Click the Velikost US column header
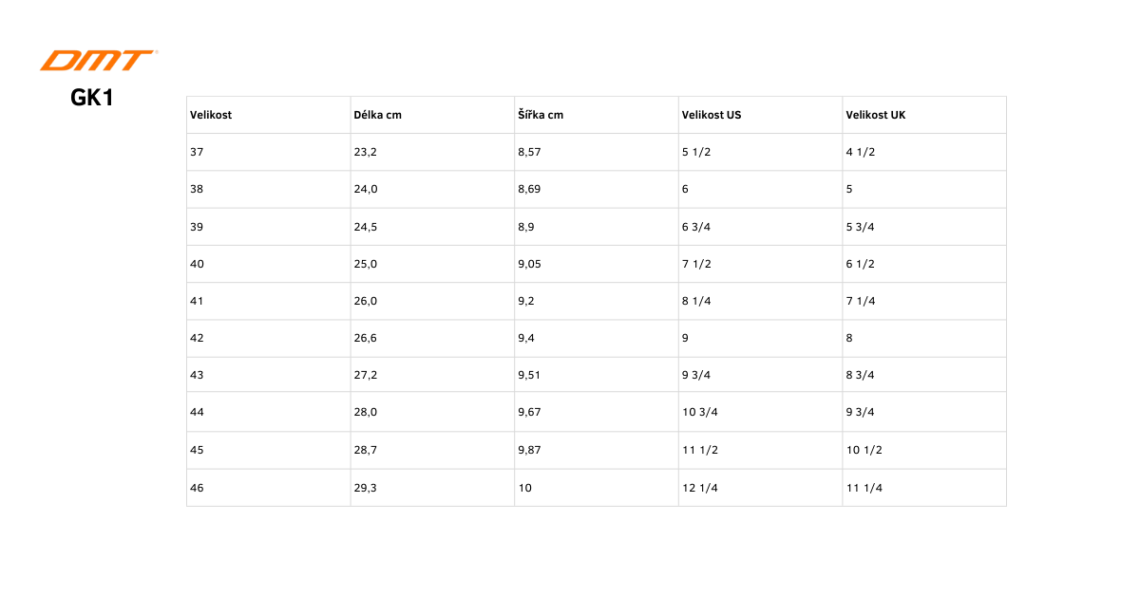Viewport: 1140px width, 596px height. [712, 115]
